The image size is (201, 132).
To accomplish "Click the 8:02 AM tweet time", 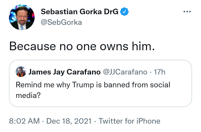I will coord(24,121).
